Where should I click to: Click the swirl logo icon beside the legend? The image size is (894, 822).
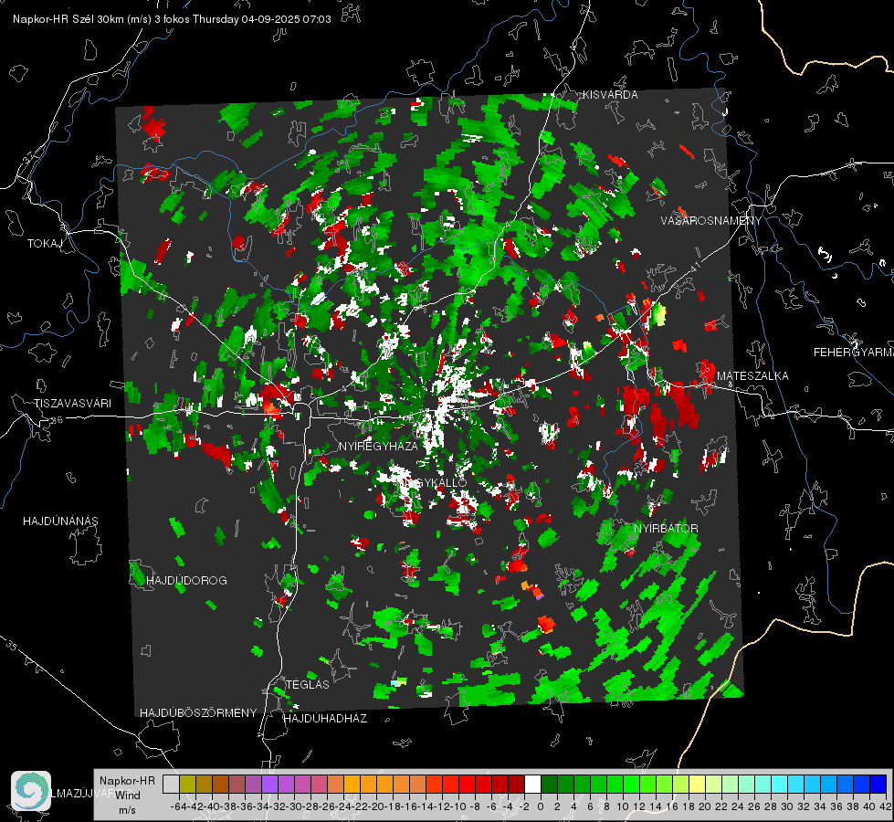tap(31, 791)
